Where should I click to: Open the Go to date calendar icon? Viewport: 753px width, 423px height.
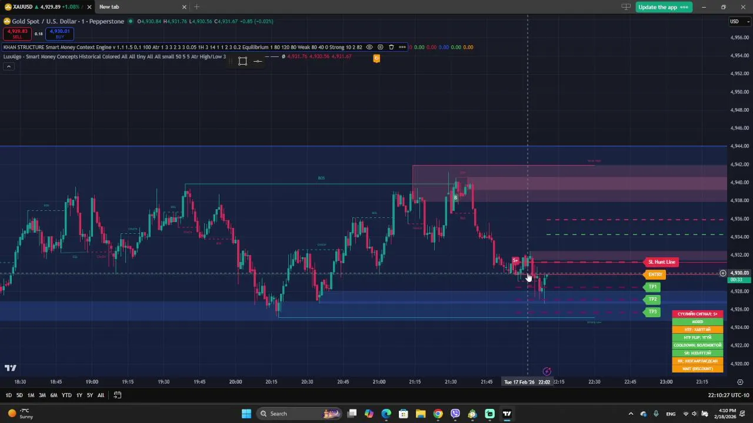coord(117,395)
